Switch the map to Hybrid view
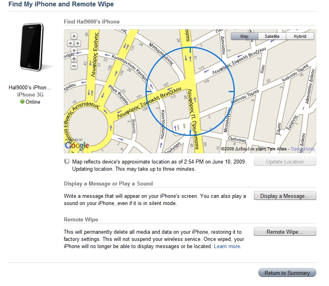This screenshot has width=329, height=286. (x=300, y=36)
